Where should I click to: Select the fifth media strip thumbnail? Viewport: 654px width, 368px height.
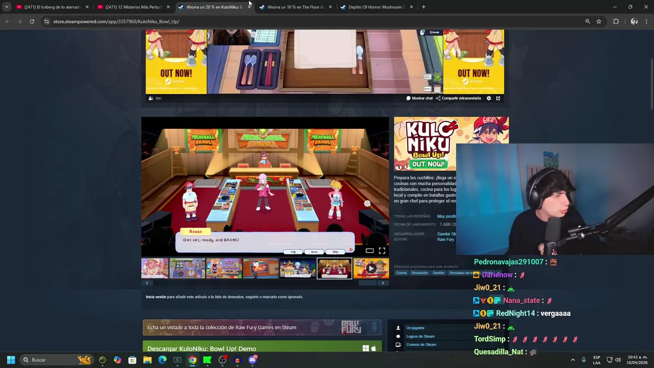297,268
